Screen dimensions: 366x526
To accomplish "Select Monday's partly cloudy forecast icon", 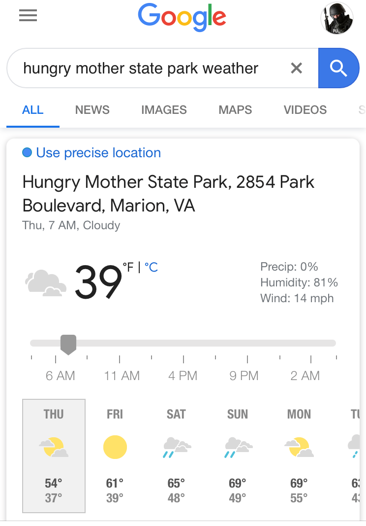I will click(x=299, y=448).
